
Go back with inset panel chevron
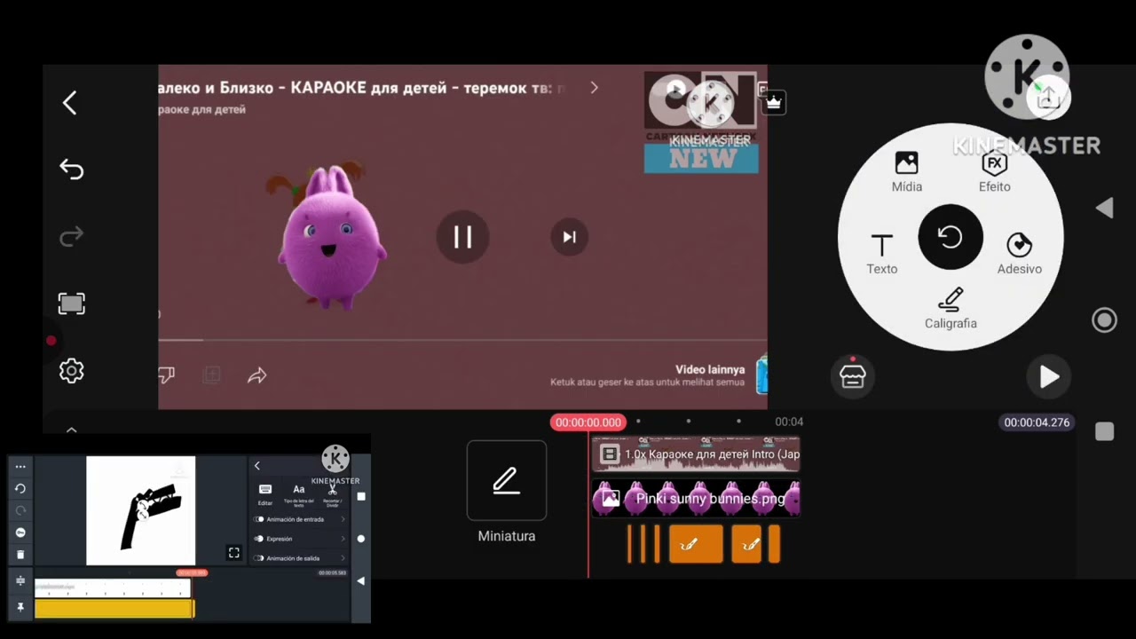pyautogui.click(x=257, y=466)
